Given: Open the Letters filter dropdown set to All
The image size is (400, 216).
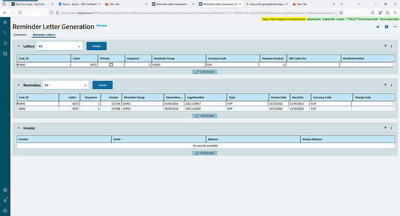Looking at the screenshot, I should click(x=60, y=46).
